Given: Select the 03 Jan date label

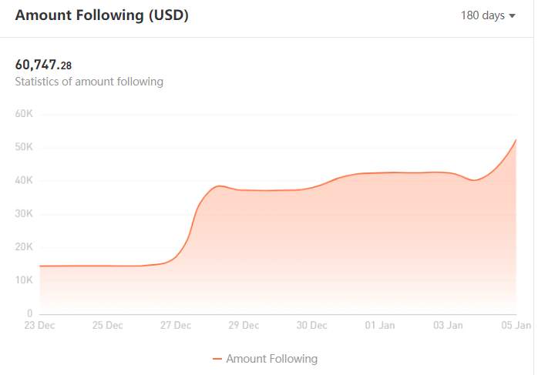Looking at the screenshot, I should [x=448, y=325].
